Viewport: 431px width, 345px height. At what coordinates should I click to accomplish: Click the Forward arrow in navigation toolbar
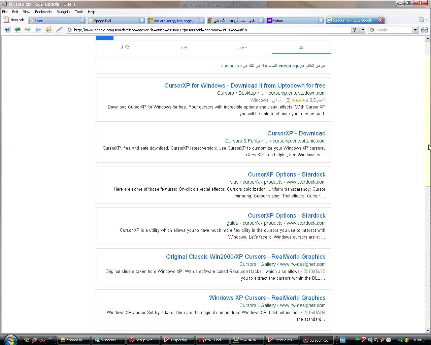point(28,30)
